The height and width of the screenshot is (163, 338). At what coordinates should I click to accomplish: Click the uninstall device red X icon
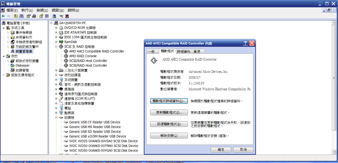[x=67, y=16]
